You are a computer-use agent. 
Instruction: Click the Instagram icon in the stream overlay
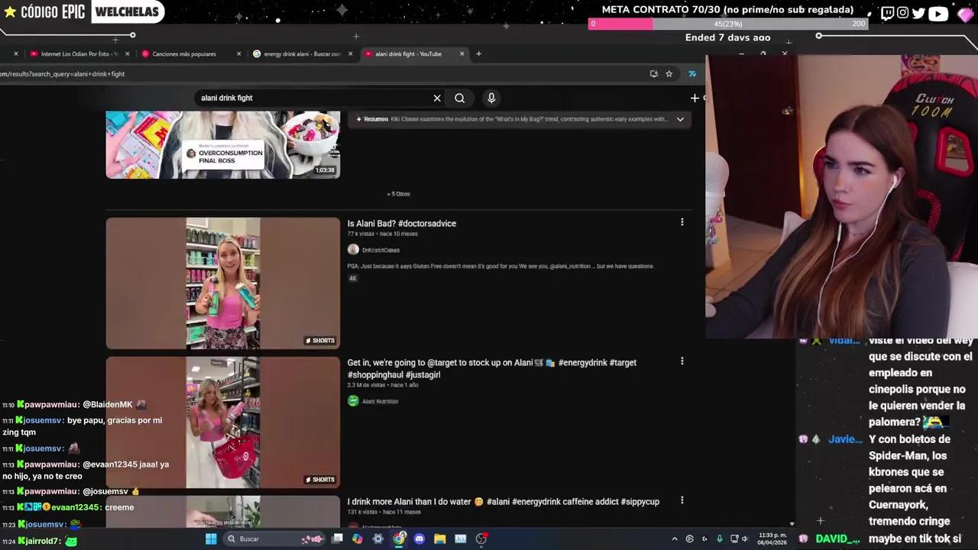point(903,12)
